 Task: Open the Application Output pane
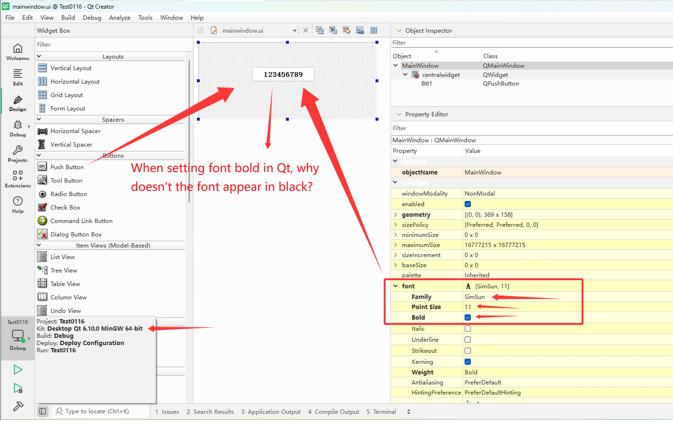[271, 412]
